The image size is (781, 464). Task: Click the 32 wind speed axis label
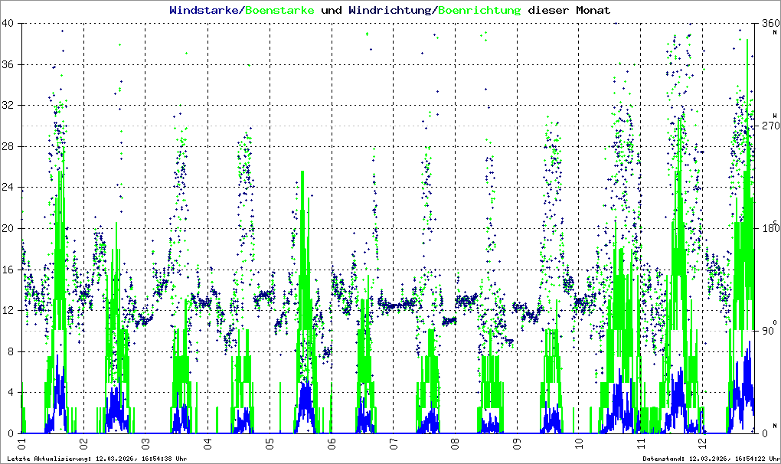click(x=8, y=106)
